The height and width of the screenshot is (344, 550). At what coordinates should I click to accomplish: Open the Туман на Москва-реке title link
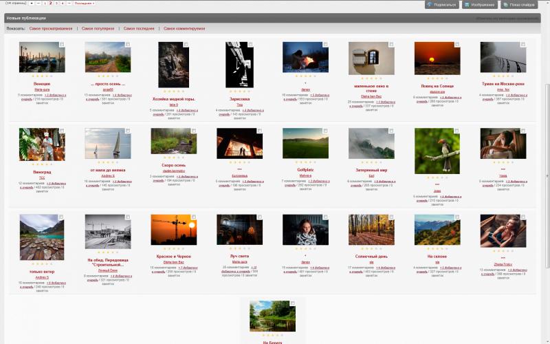pyautogui.click(x=503, y=84)
